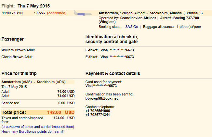The image size is (212, 137).
Task: Click the email bbrown98@cox.net
Action: 101,99
